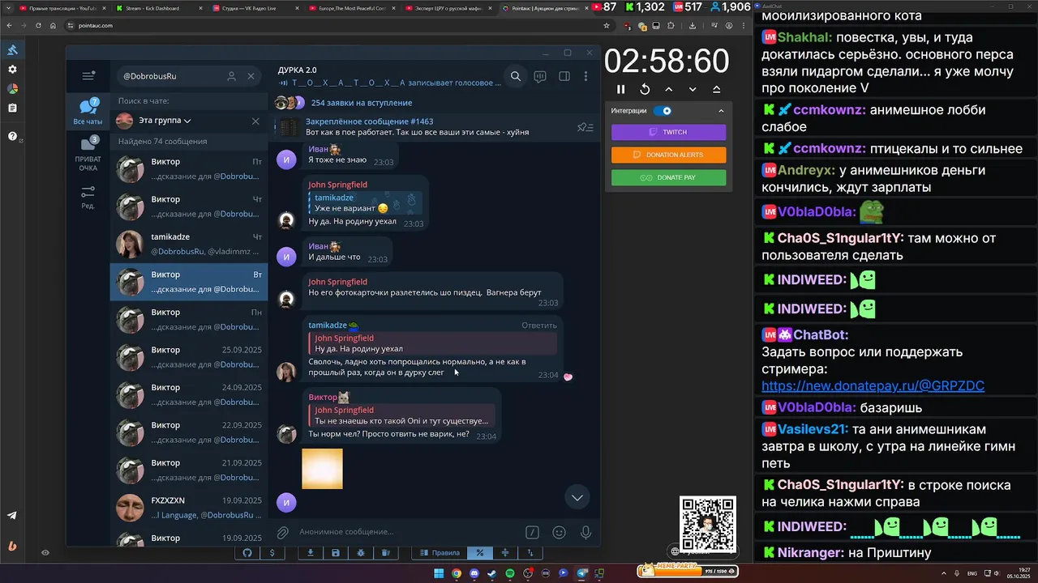This screenshot has width=1038, height=583.
Task: Open '254 заявки на вступление' bar
Action: [x=435, y=103]
